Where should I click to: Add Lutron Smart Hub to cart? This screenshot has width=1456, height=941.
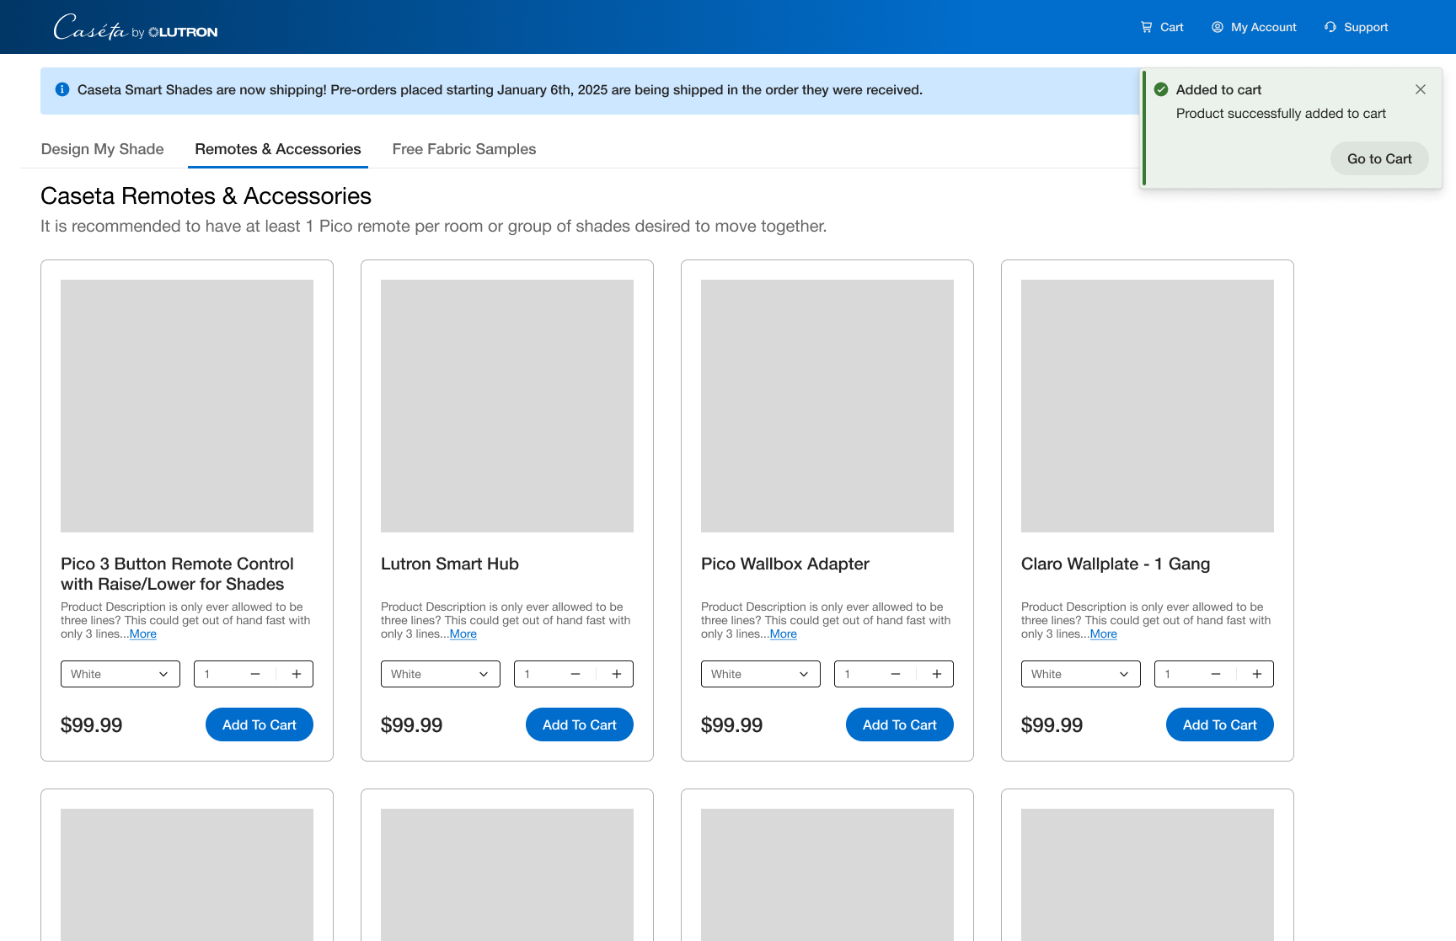(x=580, y=724)
